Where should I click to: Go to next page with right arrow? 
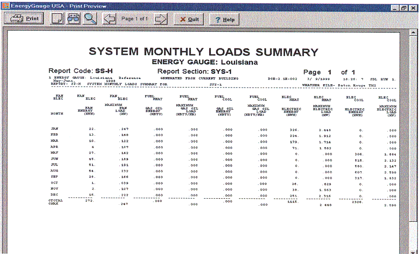161,19
